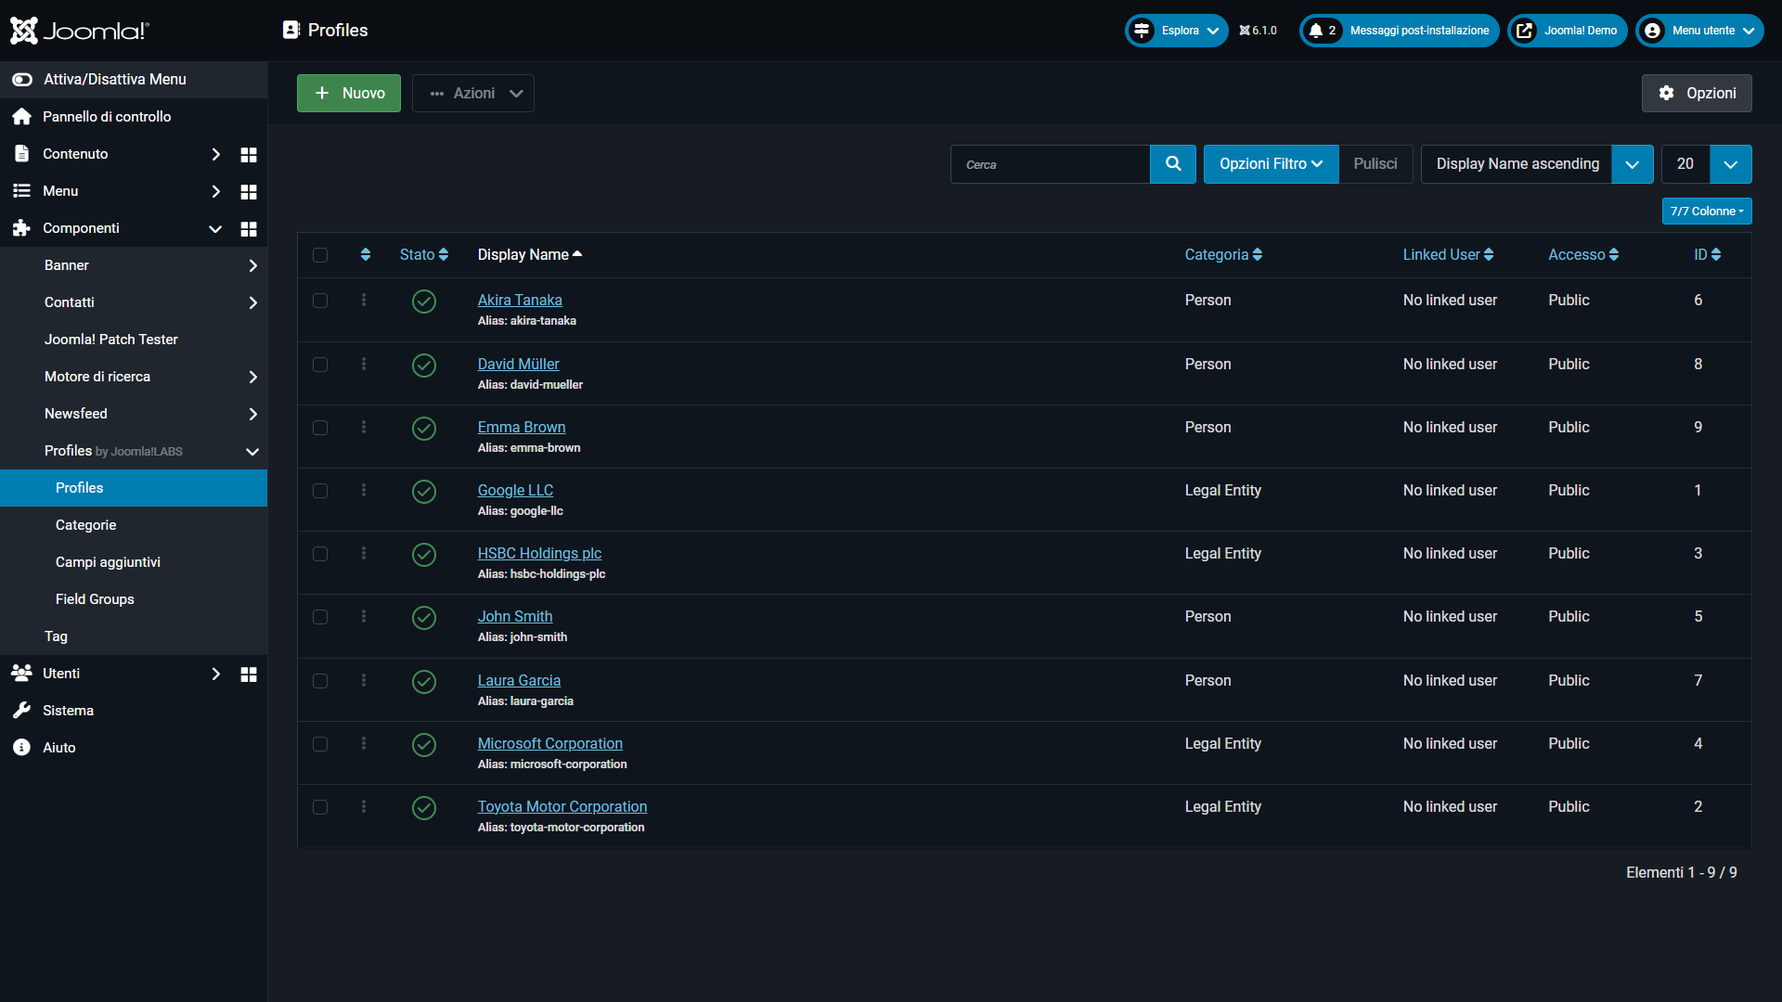
Task: Click published status icon for Toyota Motor Corporation
Action: [424, 808]
